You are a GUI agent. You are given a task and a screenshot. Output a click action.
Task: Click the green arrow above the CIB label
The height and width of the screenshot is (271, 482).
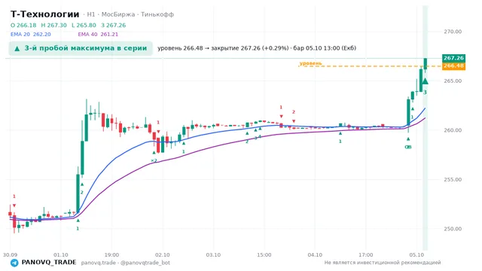tap(408, 139)
